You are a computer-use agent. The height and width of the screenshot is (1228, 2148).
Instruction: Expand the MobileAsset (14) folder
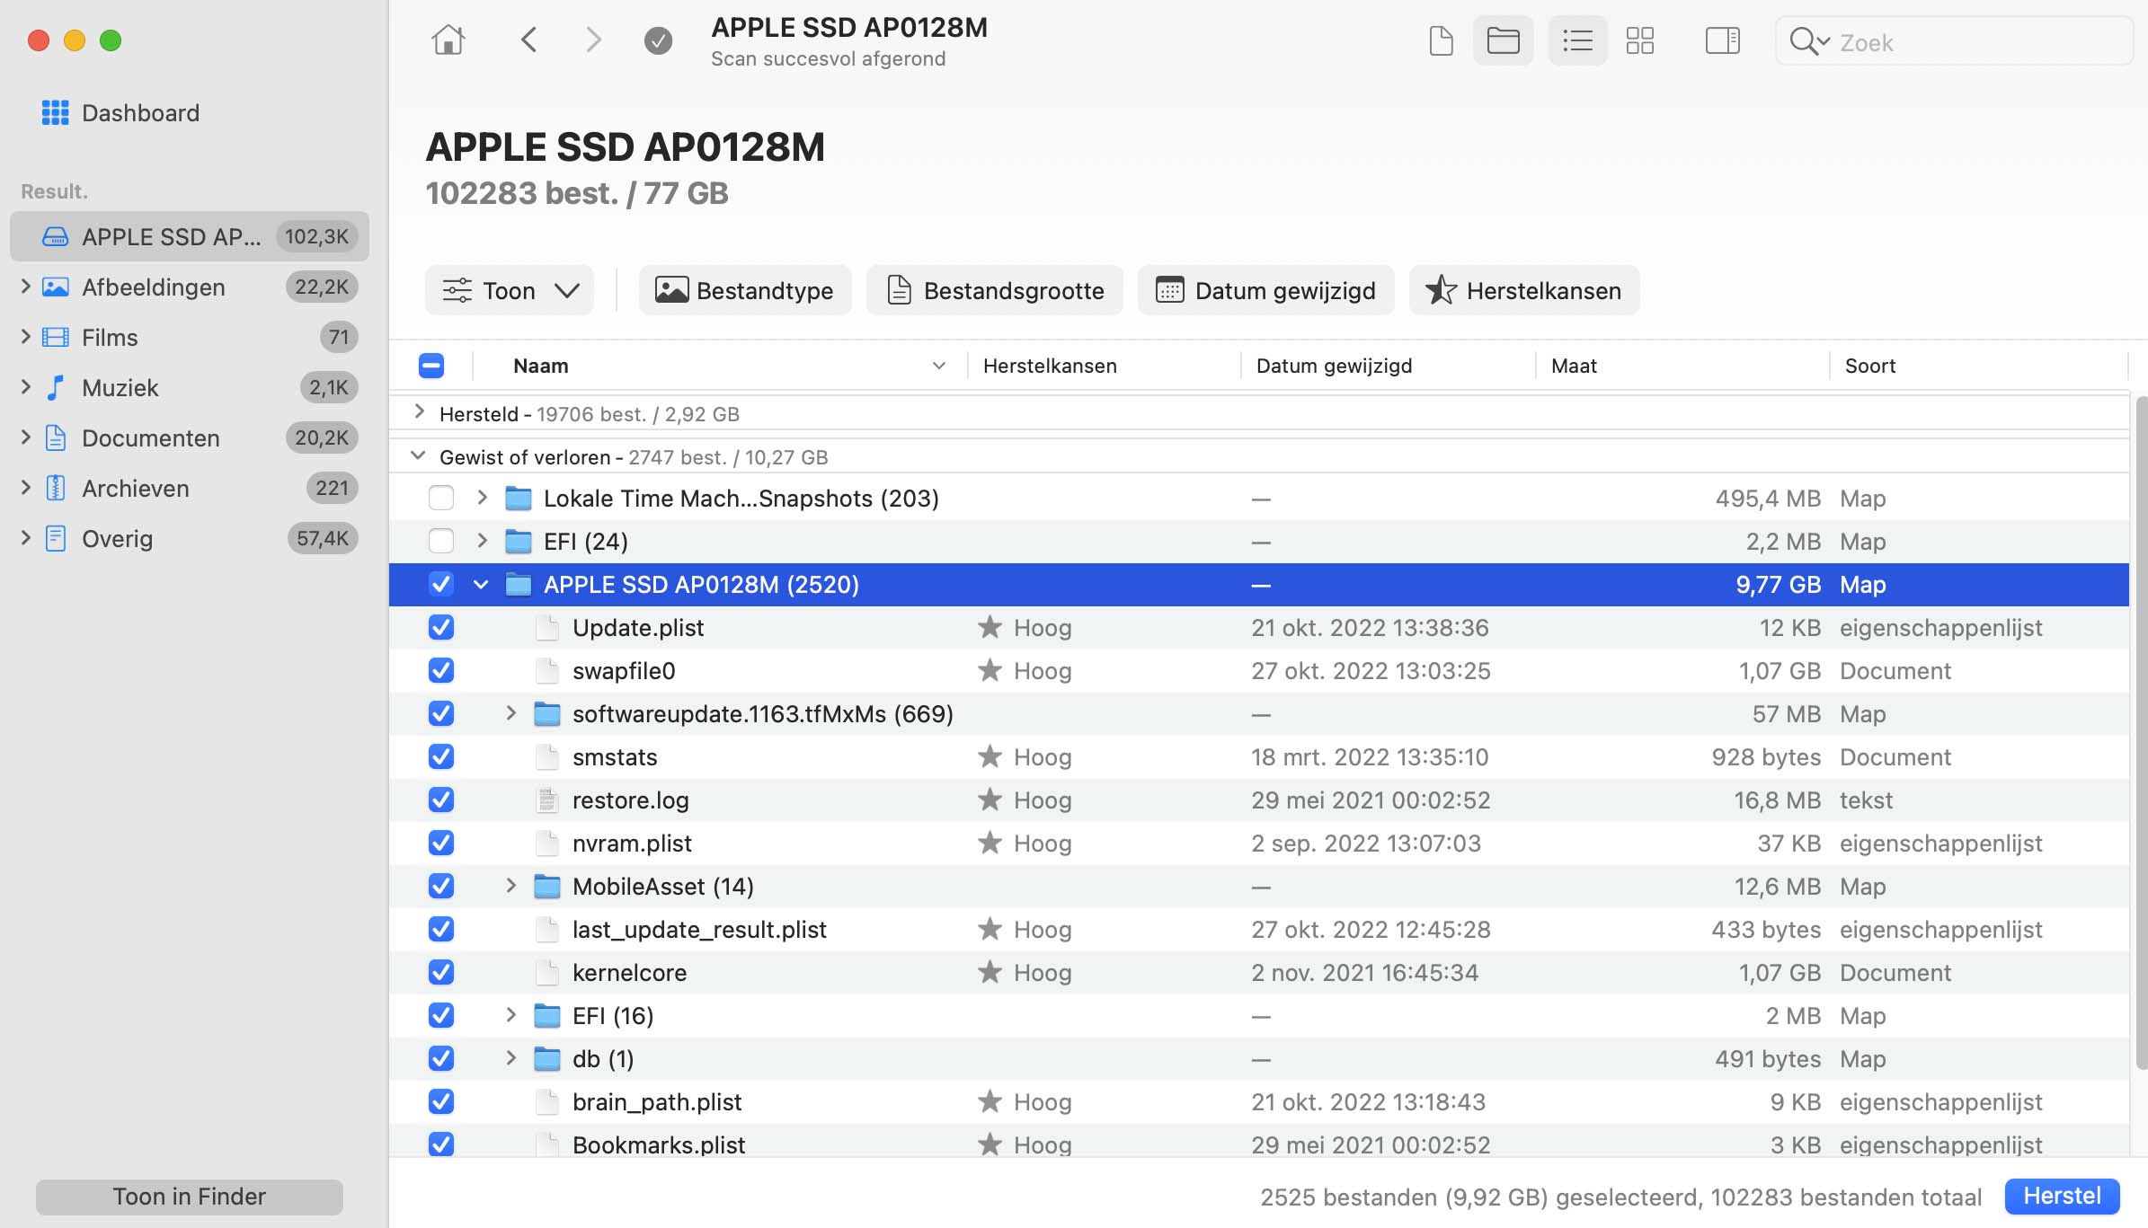point(510,885)
